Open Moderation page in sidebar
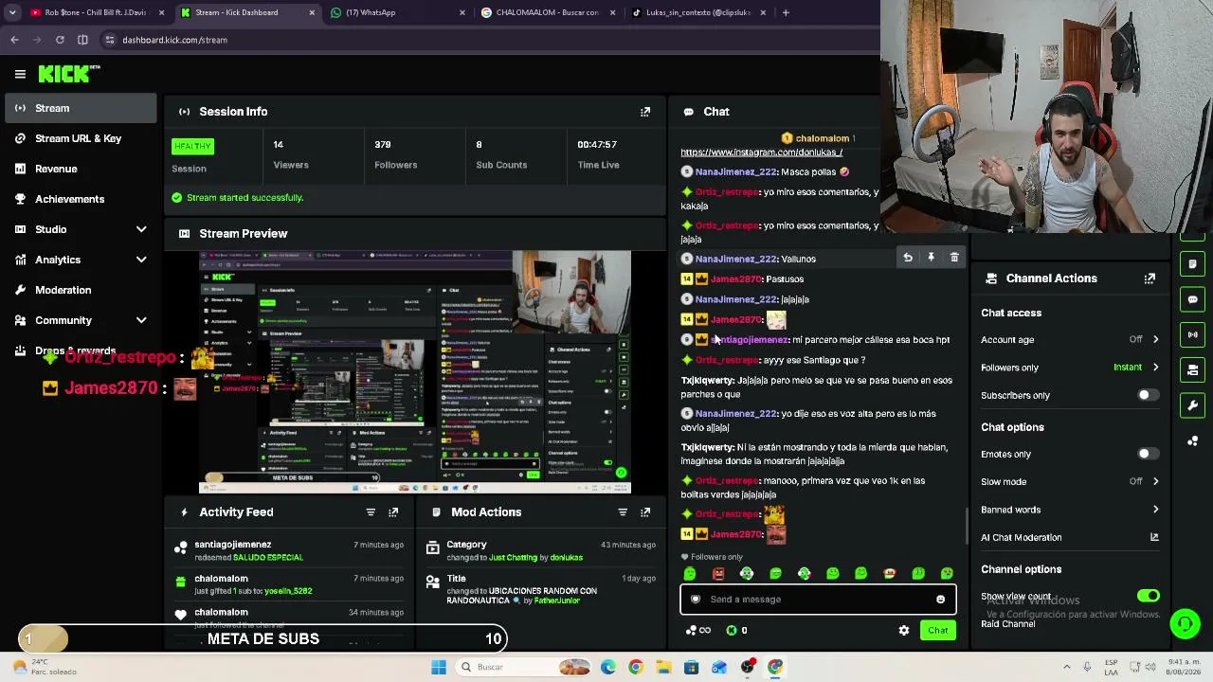Viewport: 1213px width, 682px height. [x=81, y=290]
